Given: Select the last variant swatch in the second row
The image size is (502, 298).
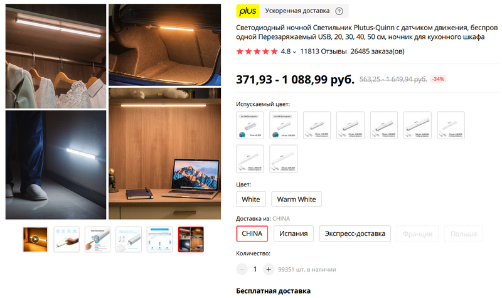Looking at the screenshot, I should pyautogui.click(x=284, y=159).
